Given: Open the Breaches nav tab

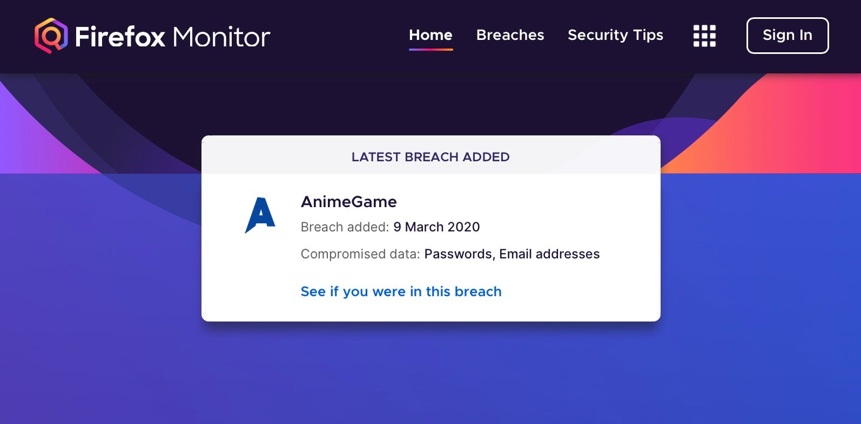Looking at the screenshot, I should tap(510, 35).
